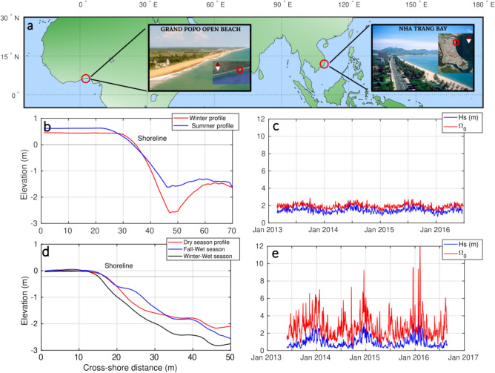Click the red circle marker on Vietnam coast

325,64
